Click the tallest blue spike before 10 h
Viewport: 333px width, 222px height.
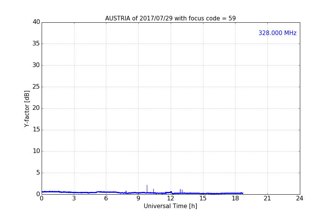click(x=147, y=188)
